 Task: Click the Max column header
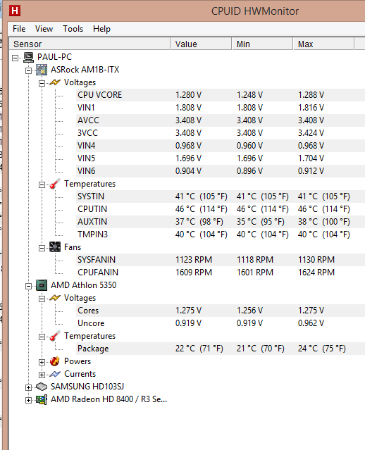coord(323,44)
